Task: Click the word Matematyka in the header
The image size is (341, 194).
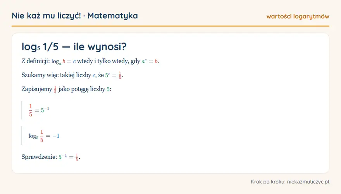Action: (x=113, y=15)
